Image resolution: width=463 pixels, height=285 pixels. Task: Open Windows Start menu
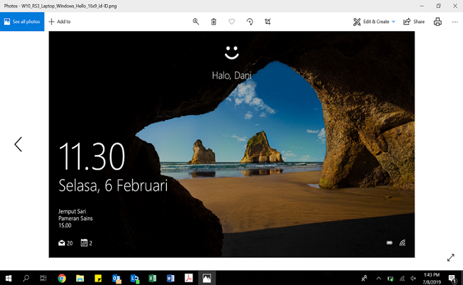9,278
